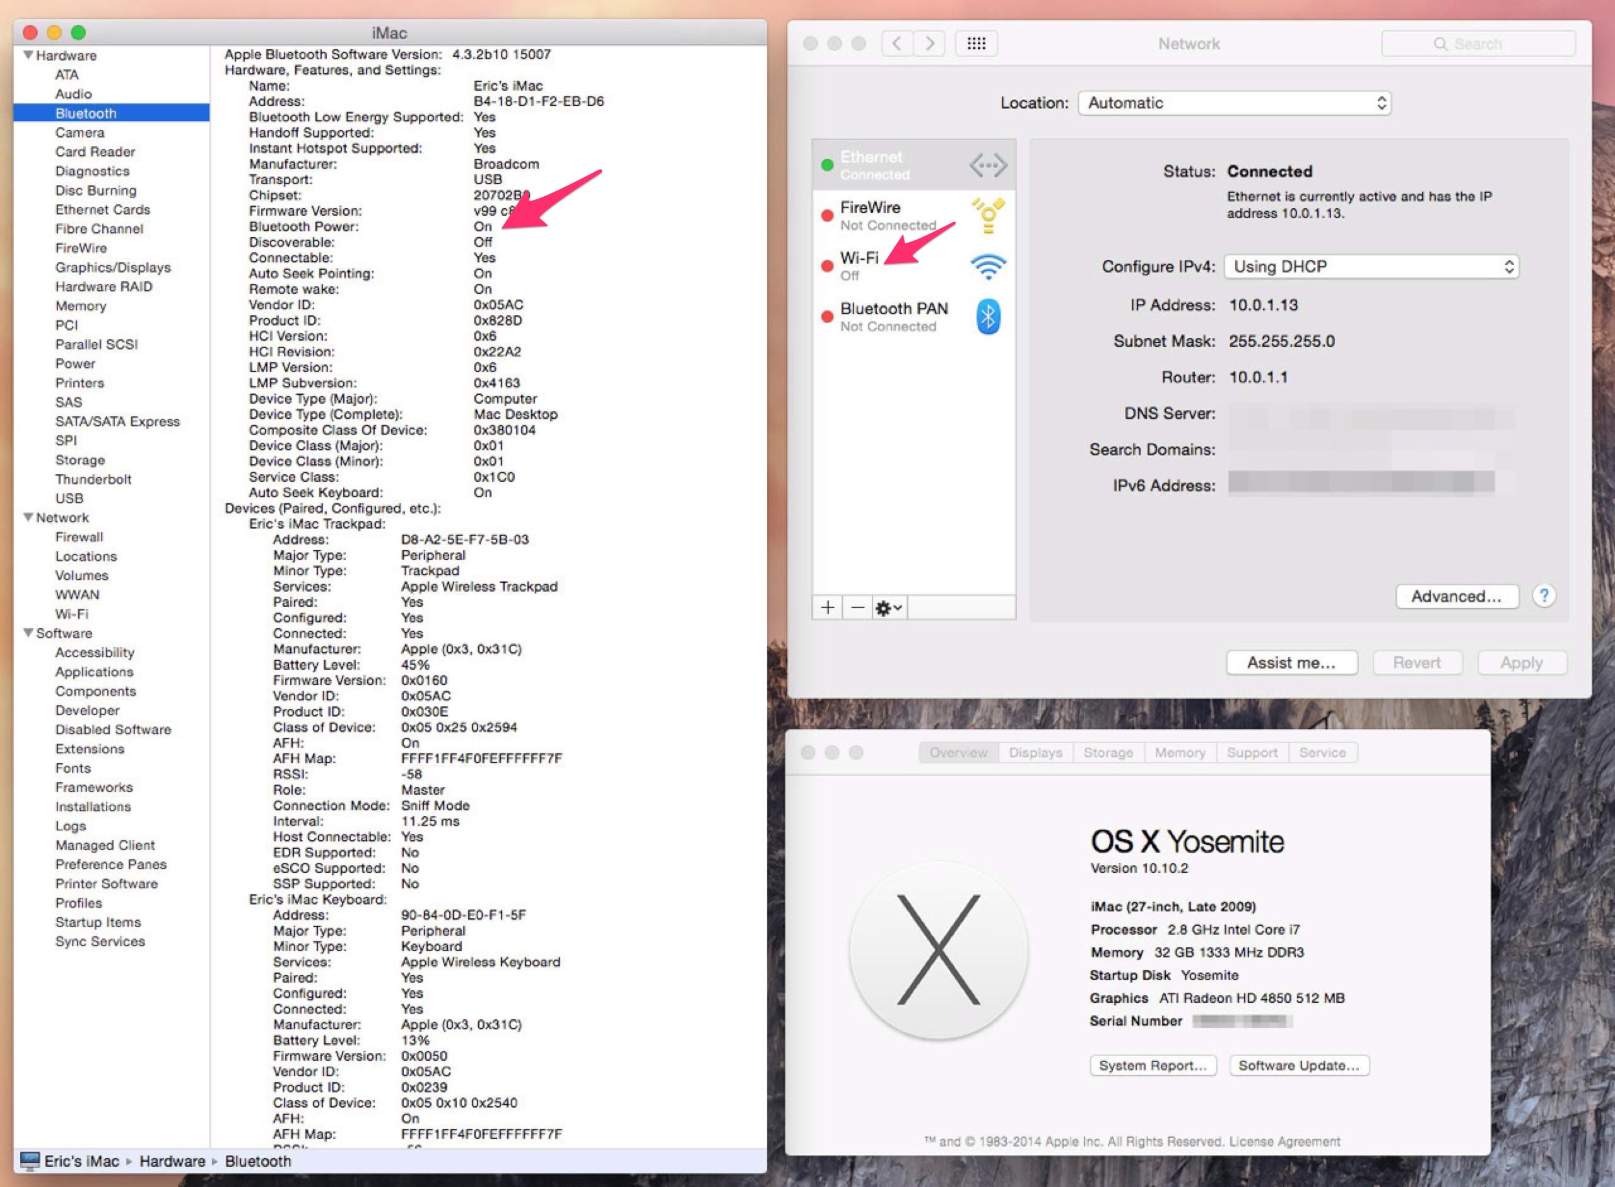This screenshot has height=1187, width=1615.
Task: Open the Network help question mark
Action: [1543, 595]
